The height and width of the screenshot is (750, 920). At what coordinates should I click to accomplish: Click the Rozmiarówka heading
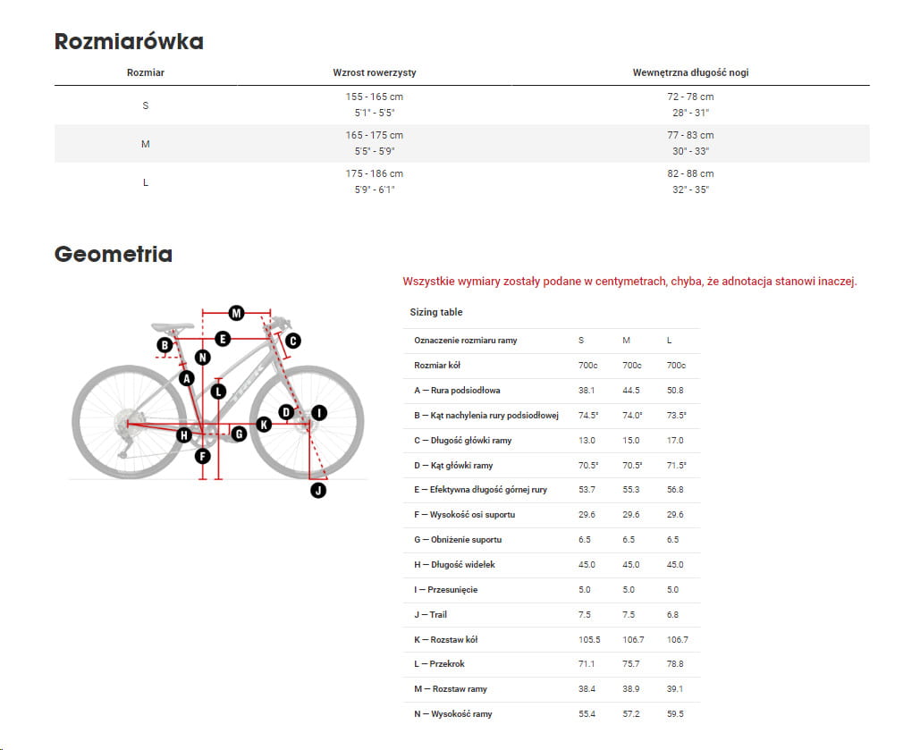coord(129,41)
